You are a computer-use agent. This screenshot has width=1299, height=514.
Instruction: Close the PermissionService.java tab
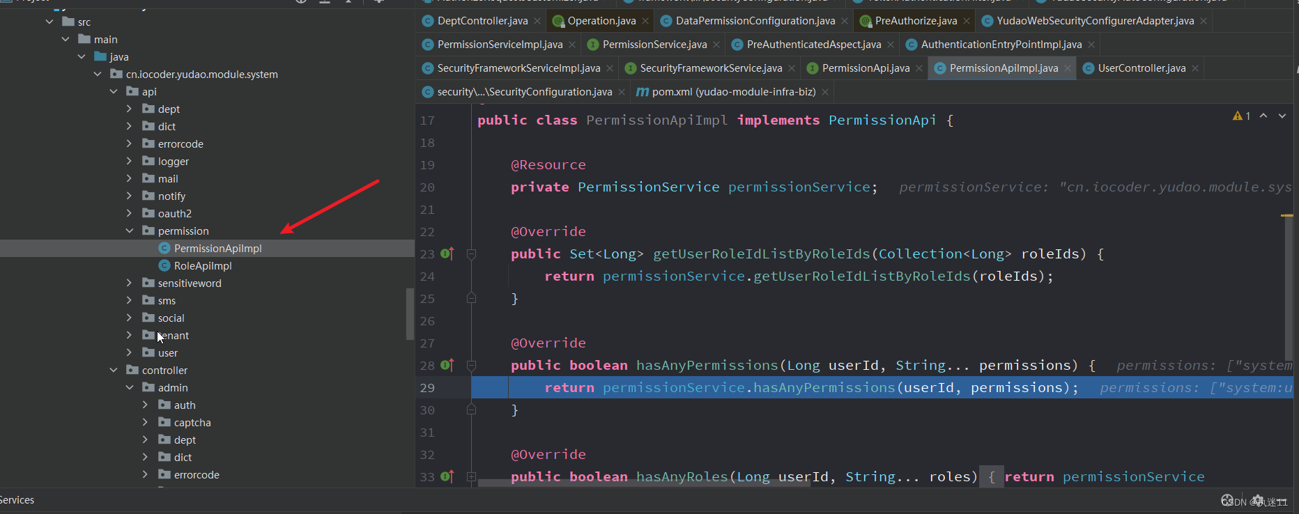coord(716,45)
